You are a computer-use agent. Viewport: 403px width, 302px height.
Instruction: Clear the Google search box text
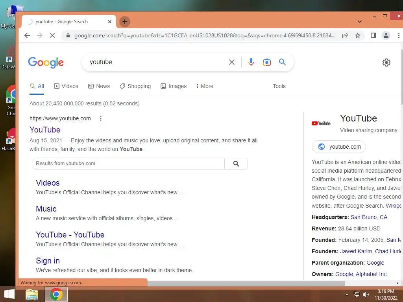pyautogui.click(x=231, y=62)
